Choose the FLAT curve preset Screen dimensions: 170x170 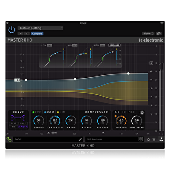14,123
